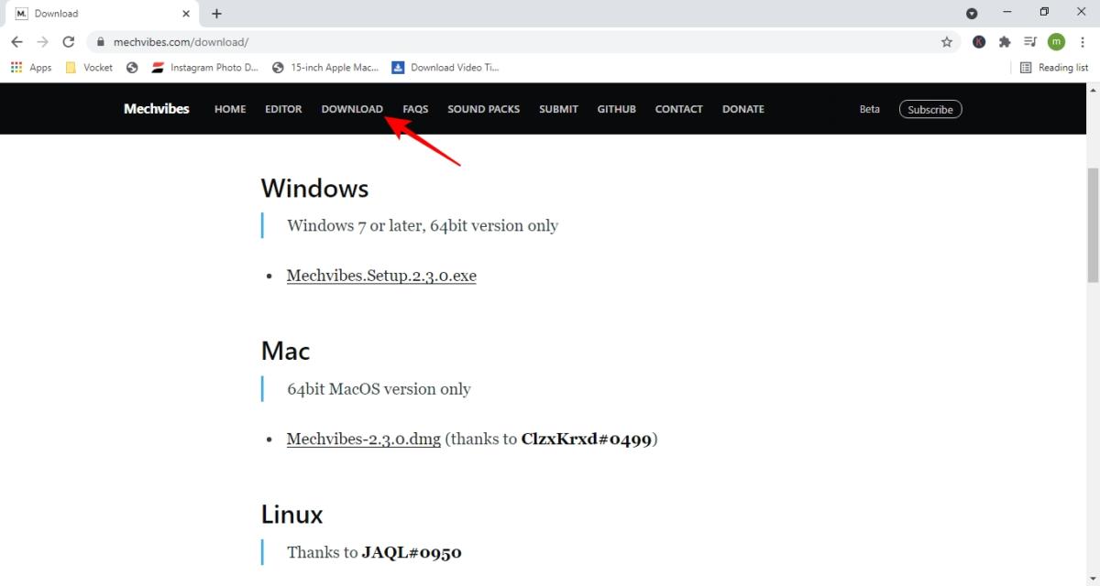Click the Mechvibes logo
The width and height of the screenshot is (1100, 586).
coord(157,109)
